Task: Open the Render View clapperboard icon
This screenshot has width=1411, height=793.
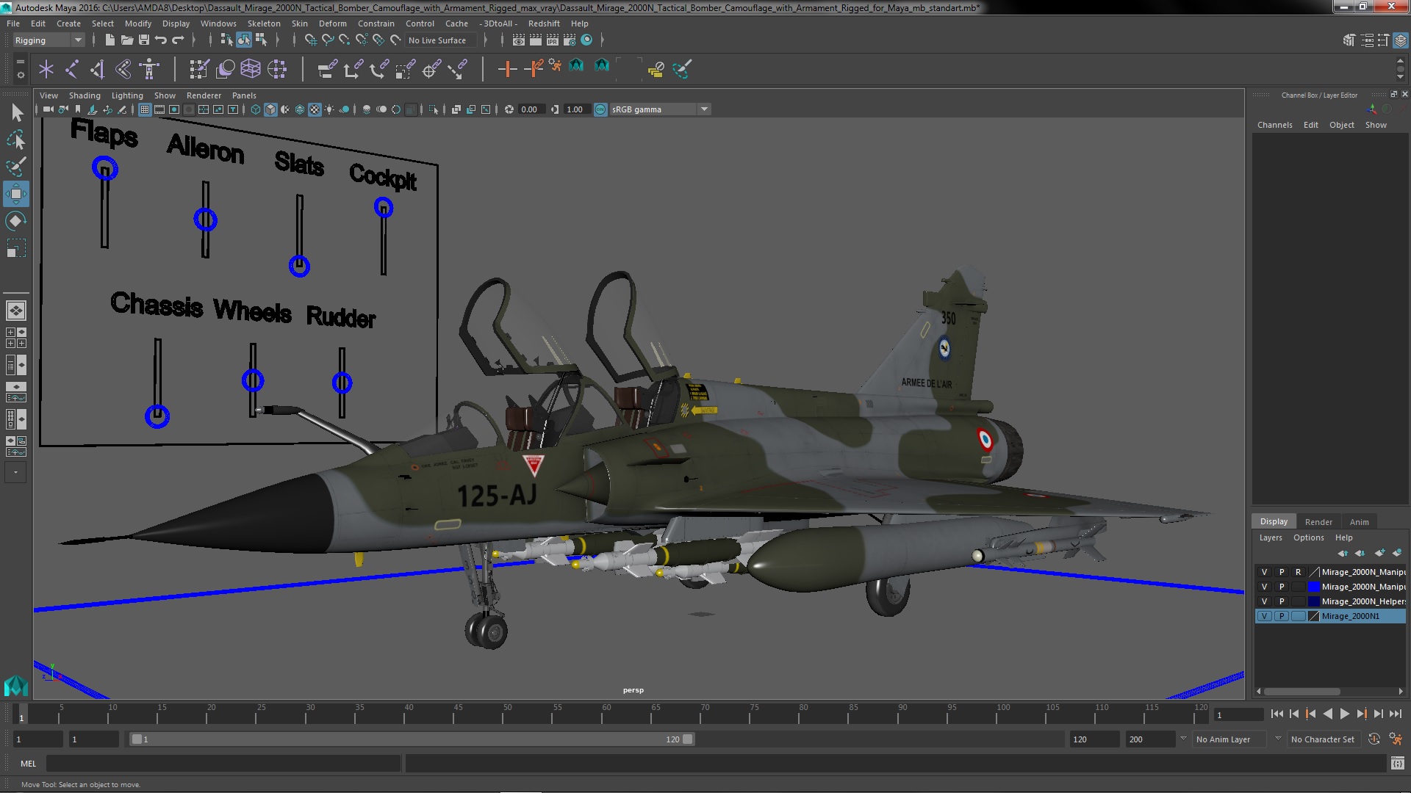Action: tap(519, 40)
